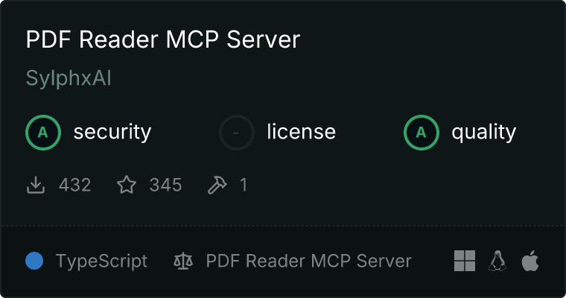
Task: Click the footer PDF Reader MCP Server text
Action: tap(308, 261)
